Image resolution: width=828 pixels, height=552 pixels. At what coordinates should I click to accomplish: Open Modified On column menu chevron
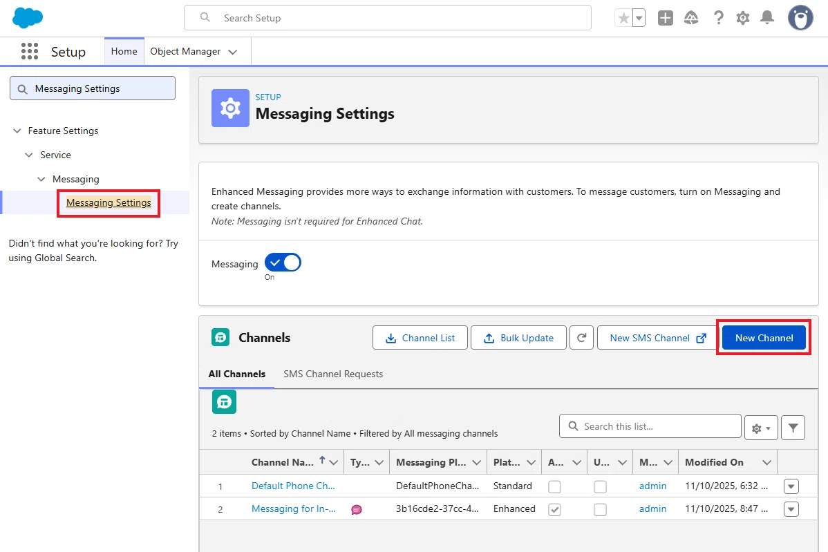(766, 463)
